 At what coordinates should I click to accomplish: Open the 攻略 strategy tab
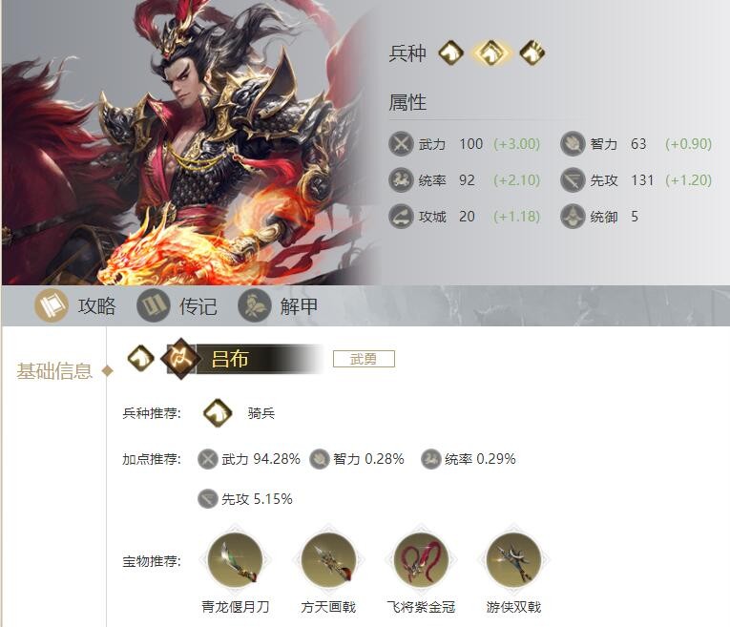(75, 305)
